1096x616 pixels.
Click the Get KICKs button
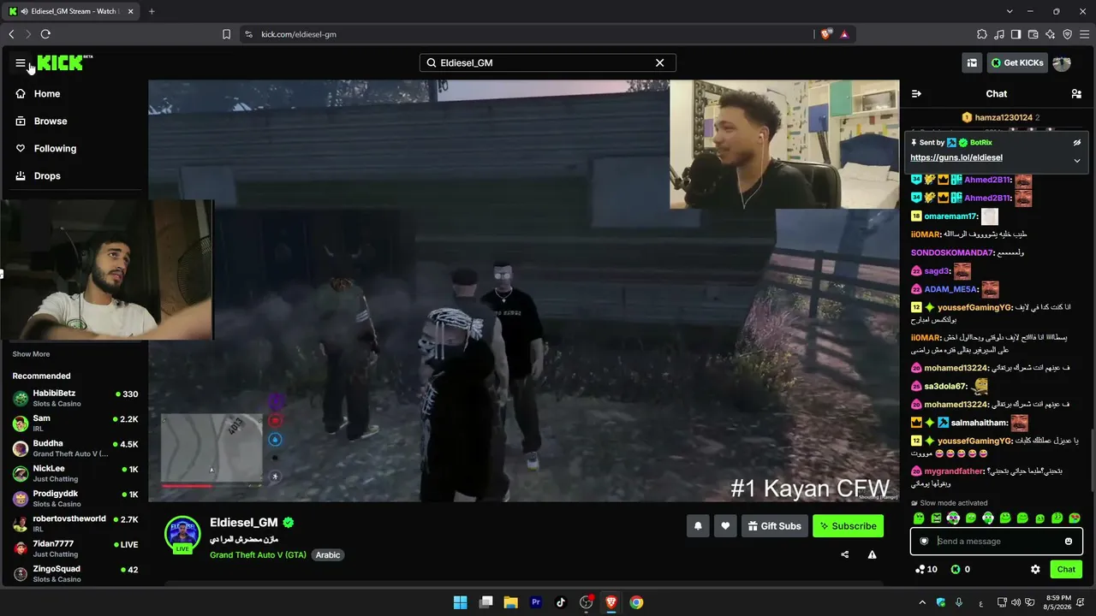1017,62
